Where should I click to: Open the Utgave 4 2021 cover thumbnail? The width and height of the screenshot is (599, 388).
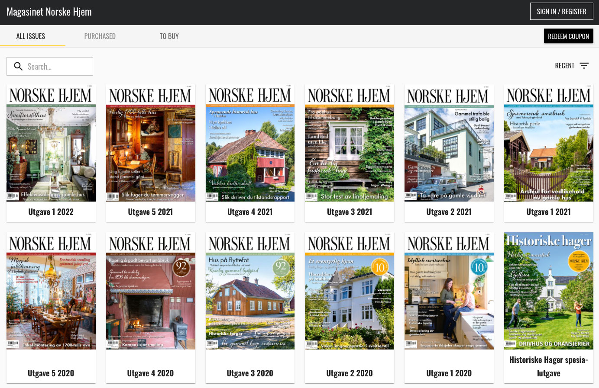pos(250,143)
